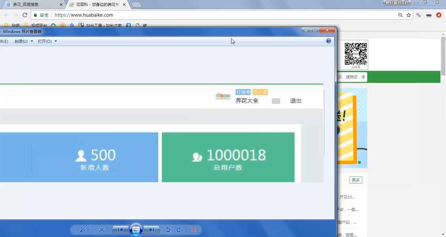This screenshot has width=446, height=237.
Task: Open article link ending 开花10...
Action: 347,197
